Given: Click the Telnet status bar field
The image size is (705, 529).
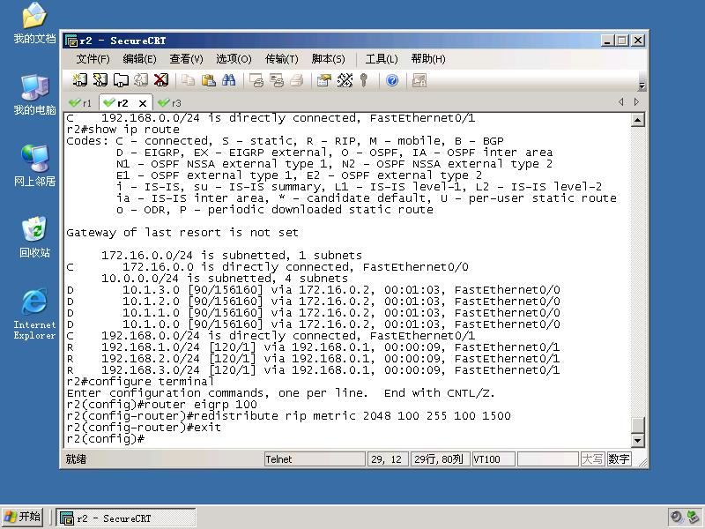Looking at the screenshot, I should 315,459.
